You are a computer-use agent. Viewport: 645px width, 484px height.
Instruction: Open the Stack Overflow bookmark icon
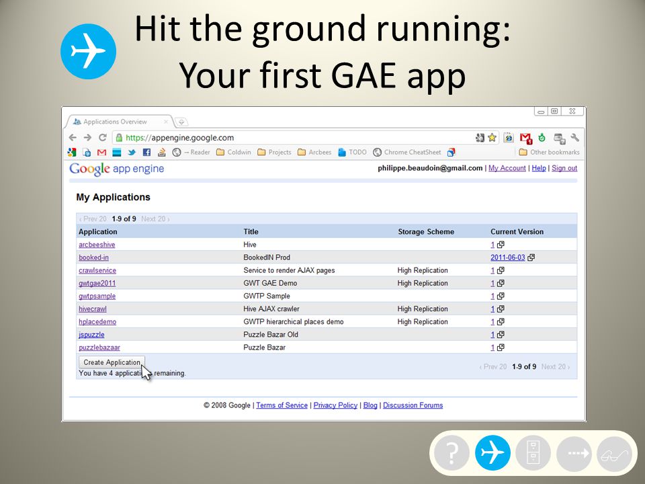click(162, 153)
